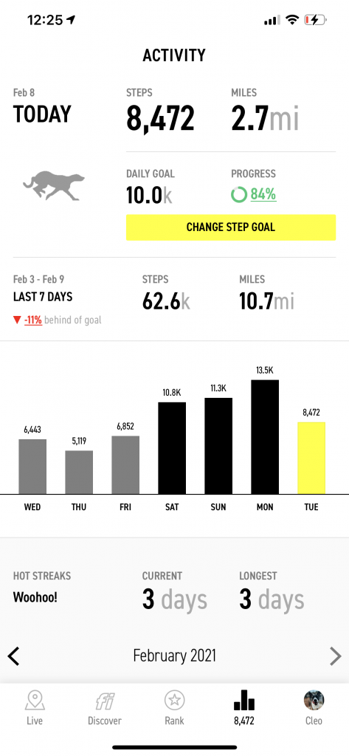The width and height of the screenshot is (349, 756).
Task: Select the yellow TUE 8,472 bar
Action: tap(311, 458)
